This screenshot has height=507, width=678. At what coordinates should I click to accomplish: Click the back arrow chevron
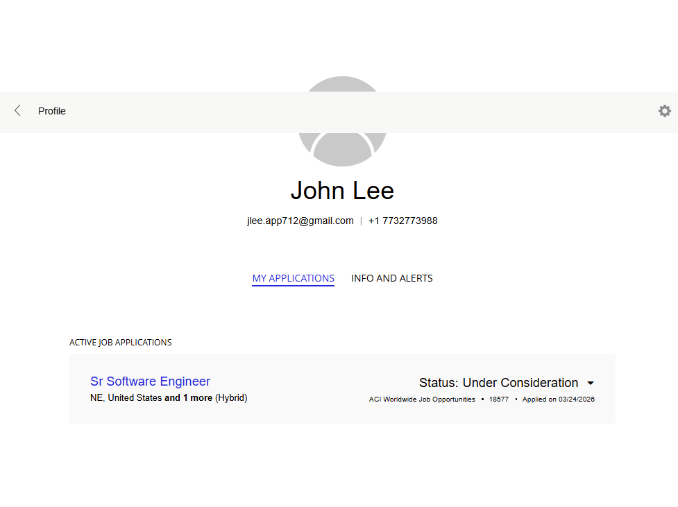(x=17, y=111)
